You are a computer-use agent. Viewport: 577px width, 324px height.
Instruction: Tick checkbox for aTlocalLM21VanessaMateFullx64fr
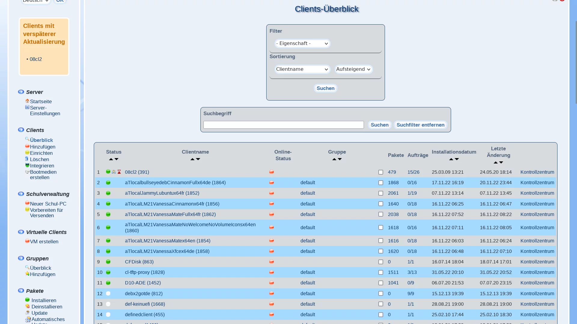(381, 214)
